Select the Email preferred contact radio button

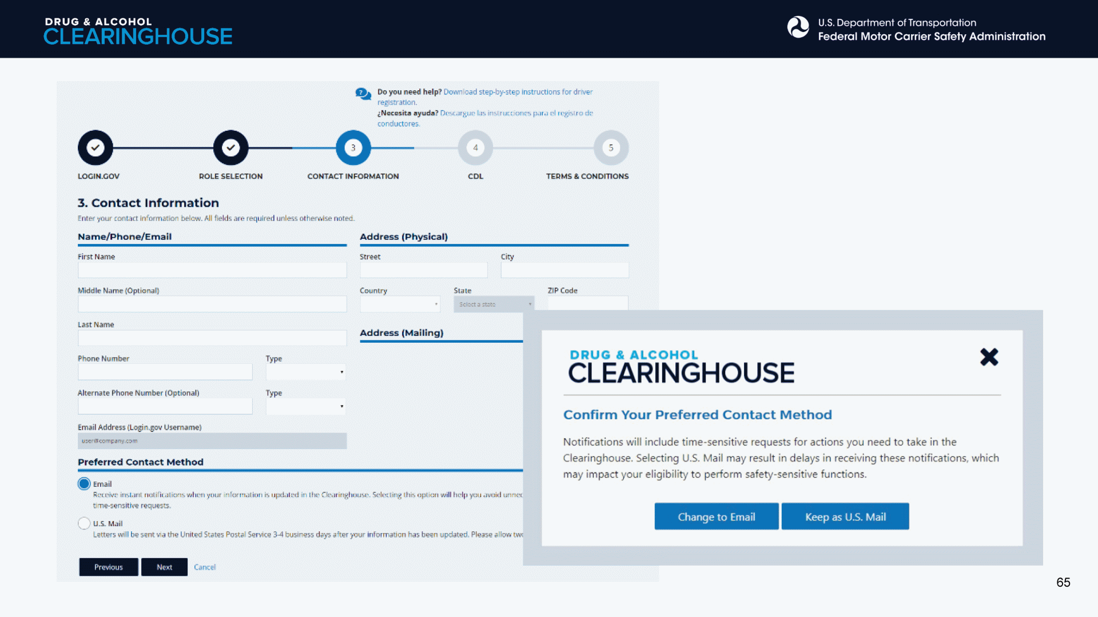click(84, 484)
